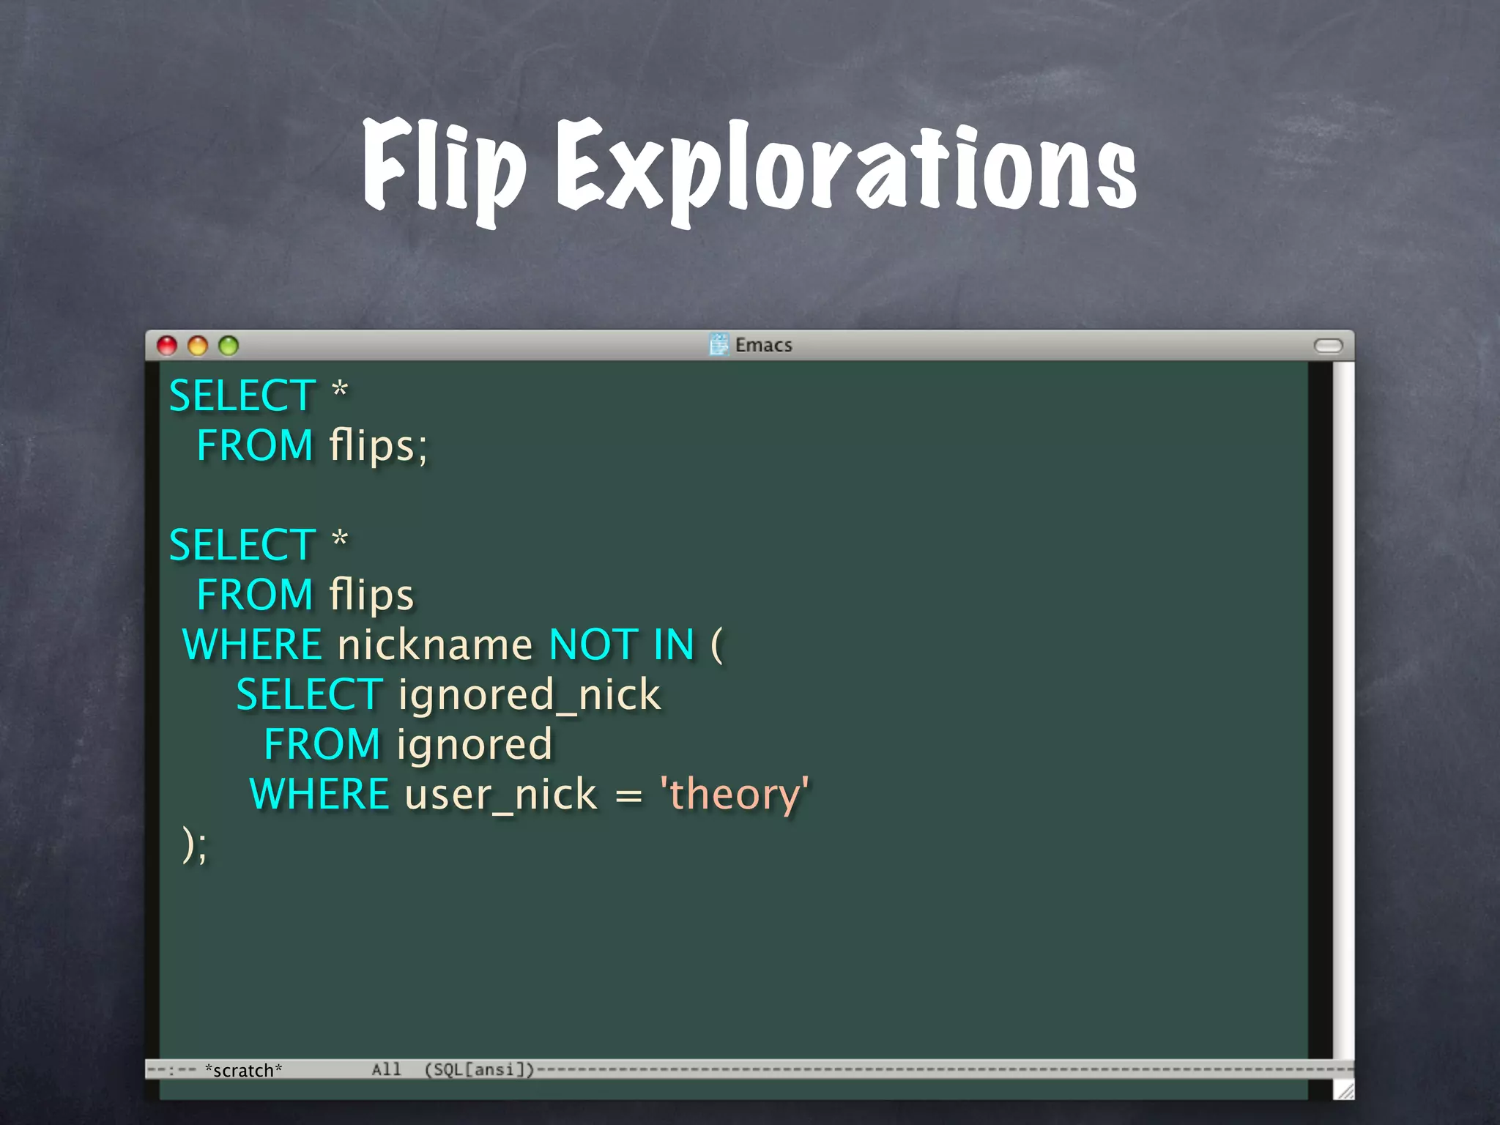
Task: Click the red close button of Emacs window
Action: [167, 346]
